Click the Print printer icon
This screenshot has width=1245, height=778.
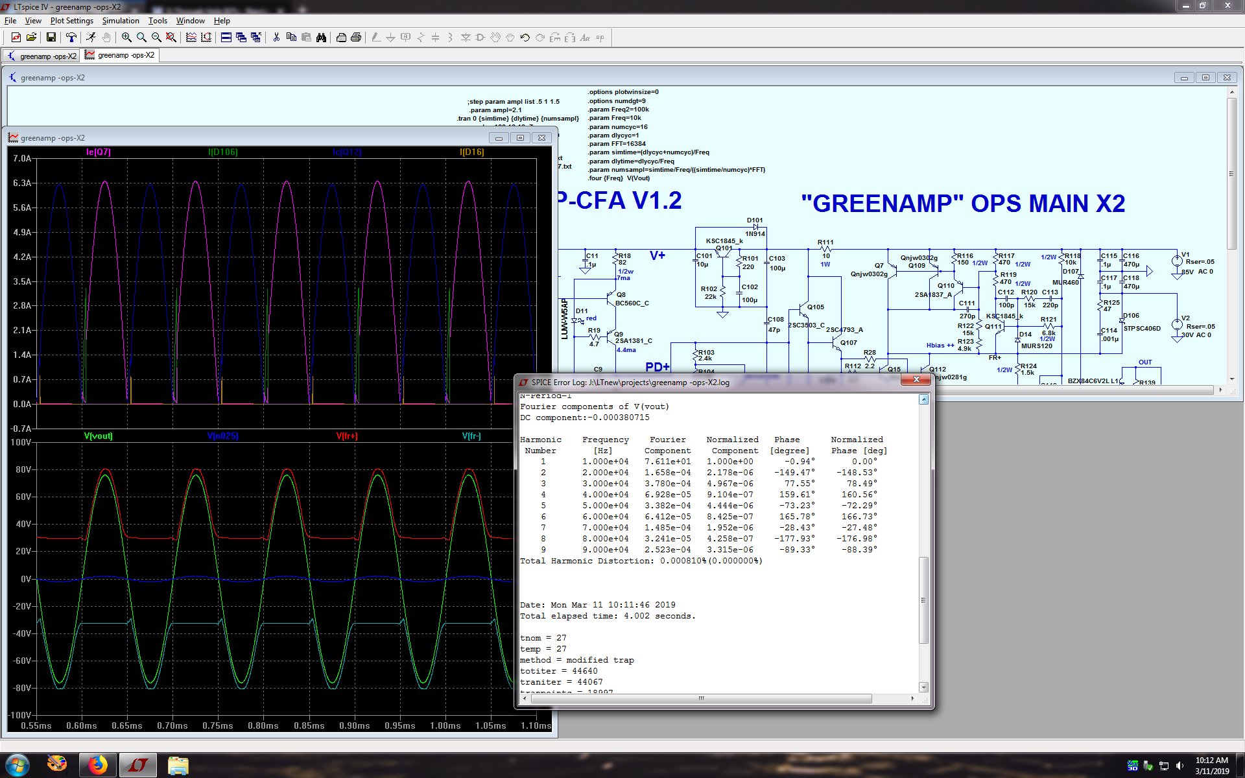[356, 38]
